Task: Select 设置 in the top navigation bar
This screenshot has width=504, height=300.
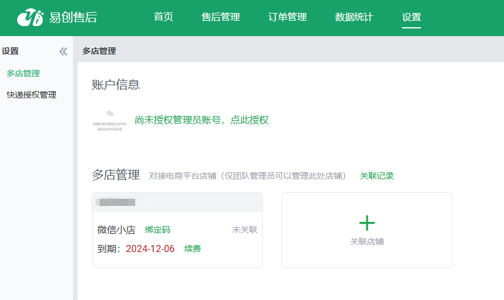Action: [412, 17]
